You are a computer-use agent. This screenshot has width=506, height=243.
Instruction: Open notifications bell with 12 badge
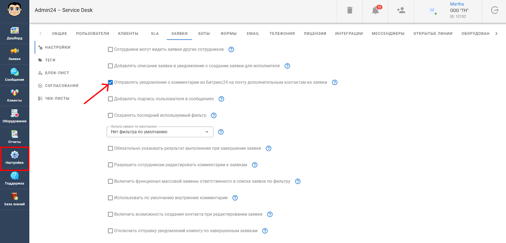click(375, 10)
